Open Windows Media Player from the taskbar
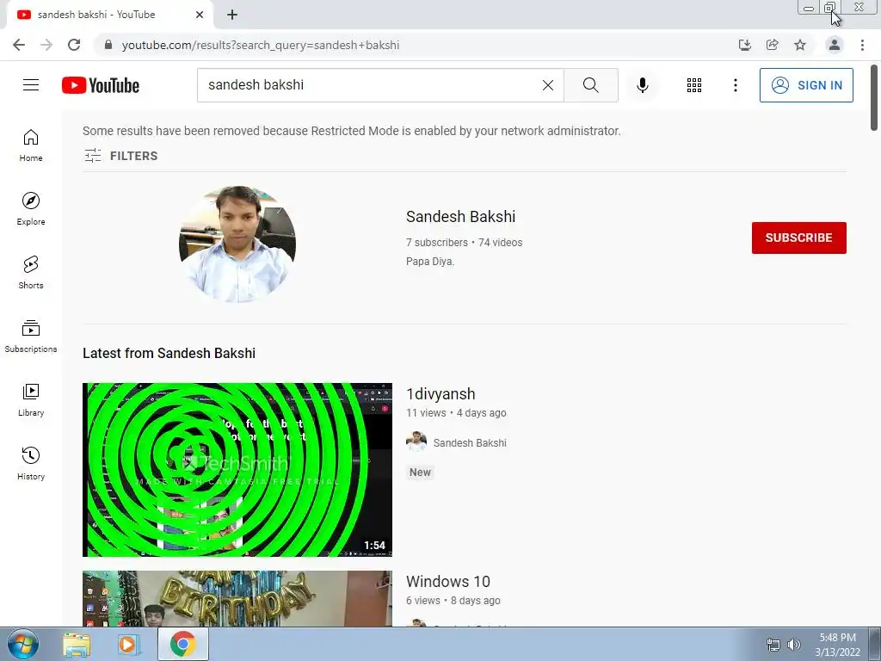Image resolution: width=881 pixels, height=661 pixels. click(x=128, y=645)
